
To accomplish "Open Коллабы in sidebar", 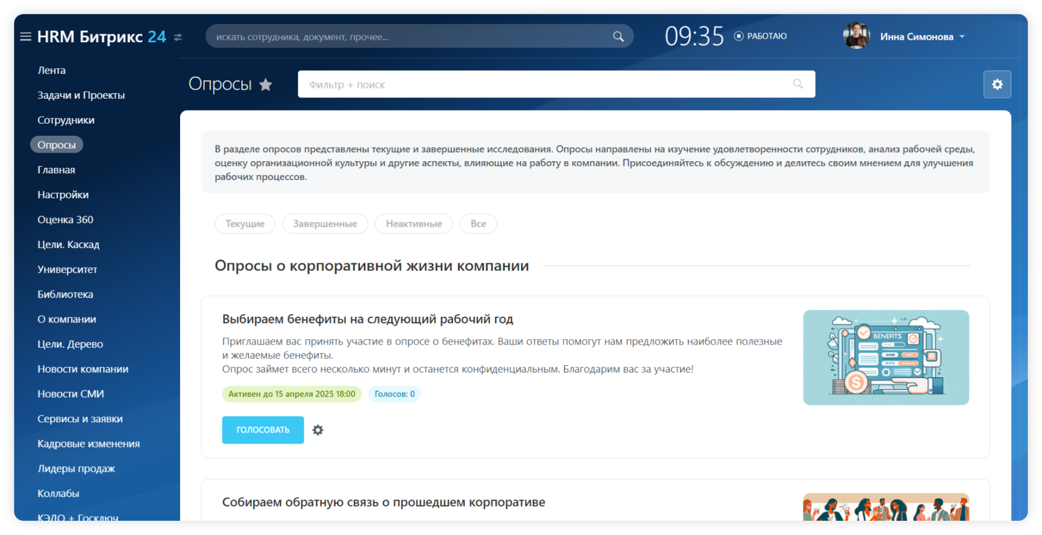I will coord(58,494).
